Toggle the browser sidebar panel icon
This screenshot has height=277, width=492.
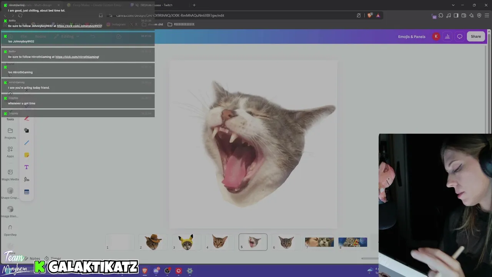coord(456,15)
